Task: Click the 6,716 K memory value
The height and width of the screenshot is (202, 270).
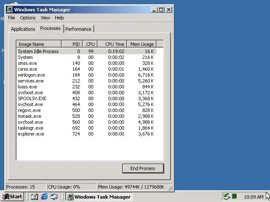Action: coord(146,75)
